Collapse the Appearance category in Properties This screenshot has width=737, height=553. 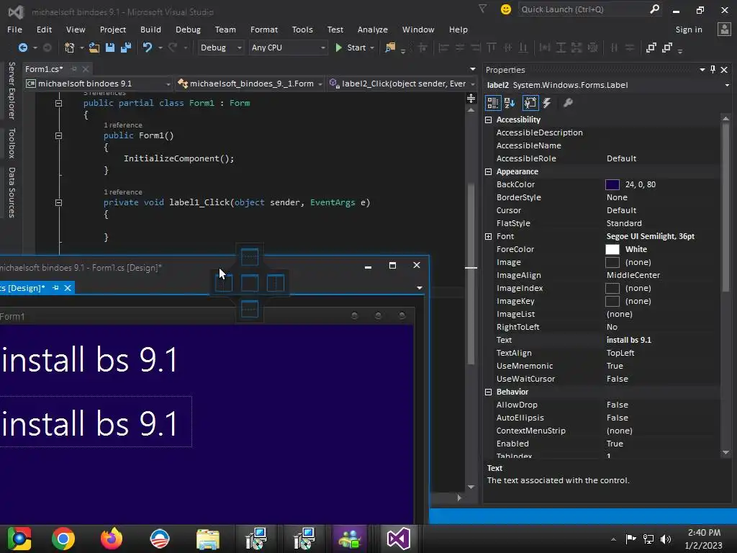click(x=489, y=171)
